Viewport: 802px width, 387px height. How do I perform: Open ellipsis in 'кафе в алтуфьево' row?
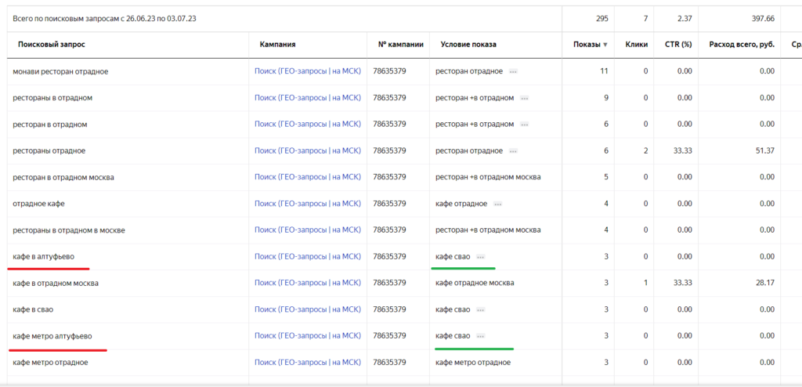pyautogui.click(x=480, y=256)
